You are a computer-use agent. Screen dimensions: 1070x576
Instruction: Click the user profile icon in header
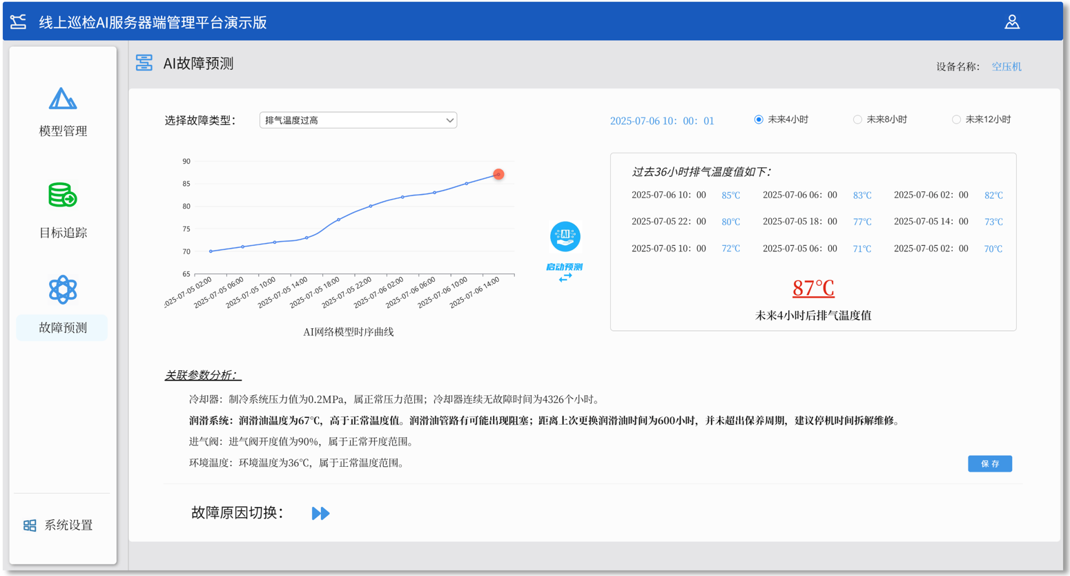[1011, 22]
